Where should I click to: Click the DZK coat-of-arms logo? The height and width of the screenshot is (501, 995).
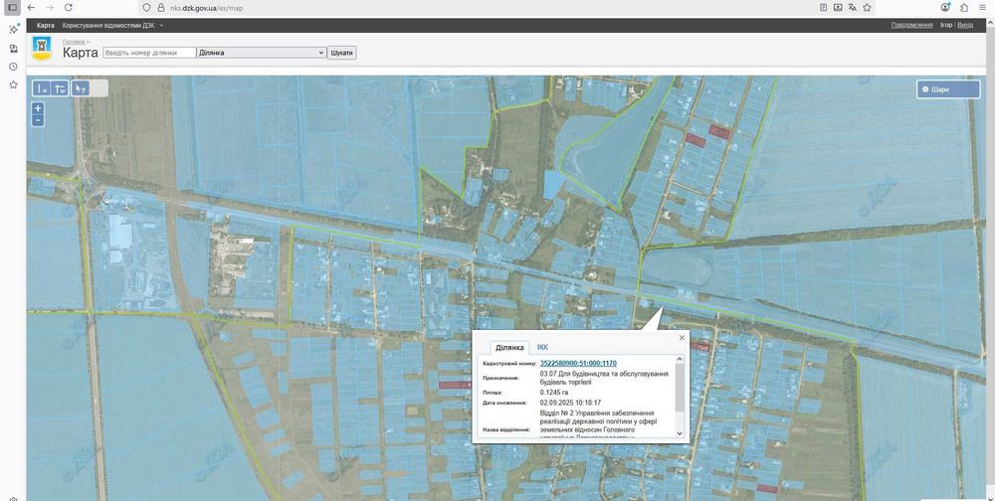(43, 49)
